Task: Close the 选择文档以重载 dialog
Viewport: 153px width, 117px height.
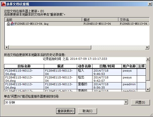Action: [150, 4]
